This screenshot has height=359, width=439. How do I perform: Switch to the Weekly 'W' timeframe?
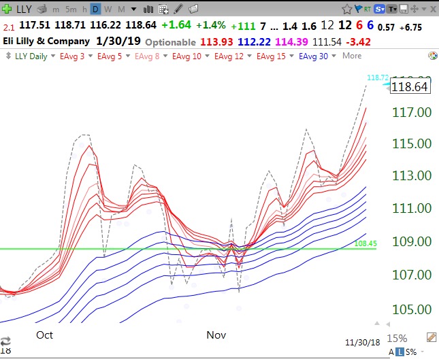pyautogui.click(x=108, y=10)
